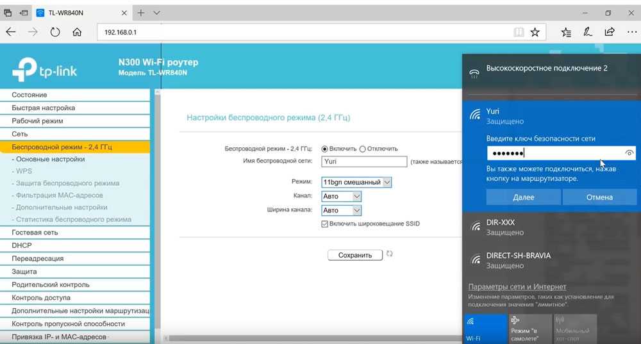Screen dimensions: 641x344
Task: Select the Включить radio button
Action: (324, 149)
